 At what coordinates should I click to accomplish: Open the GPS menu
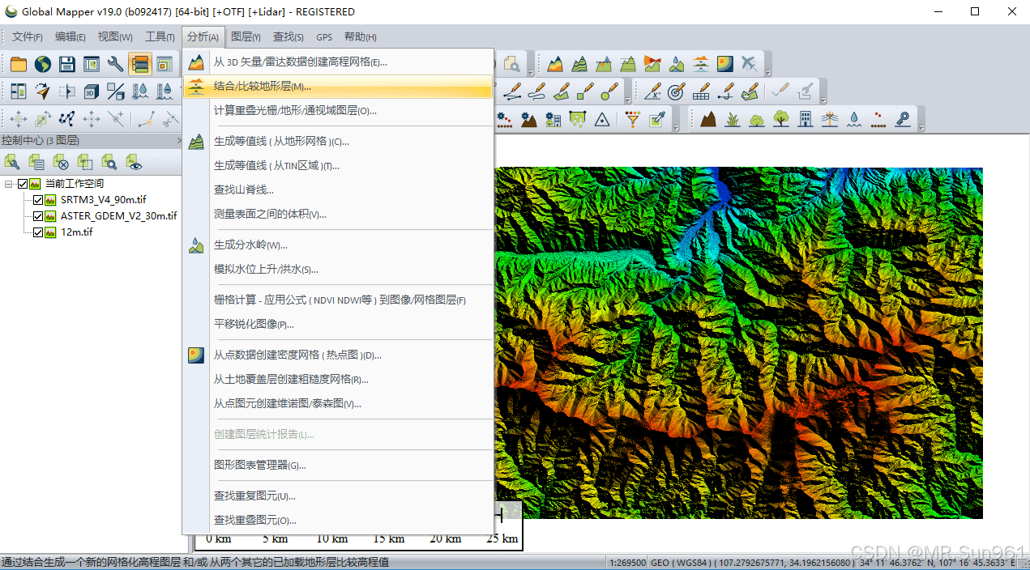(324, 37)
